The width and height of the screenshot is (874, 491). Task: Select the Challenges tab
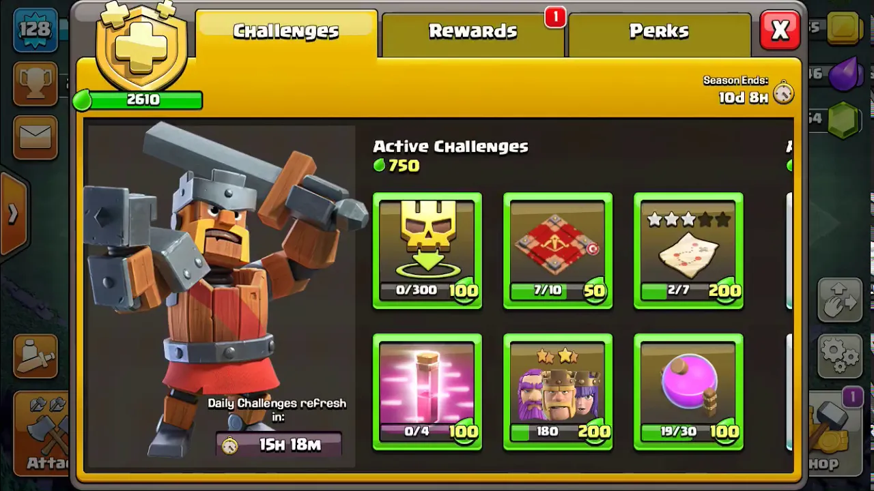point(286,32)
